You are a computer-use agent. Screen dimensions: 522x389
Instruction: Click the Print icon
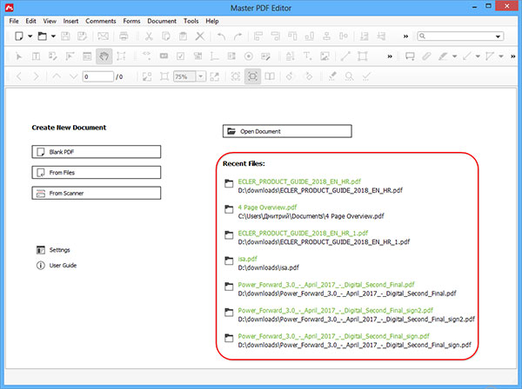(x=124, y=36)
